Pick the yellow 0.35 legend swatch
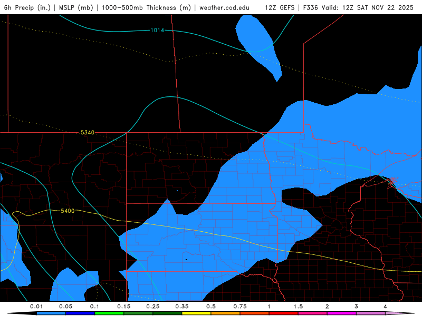The image size is (422, 316). pos(196,313)
